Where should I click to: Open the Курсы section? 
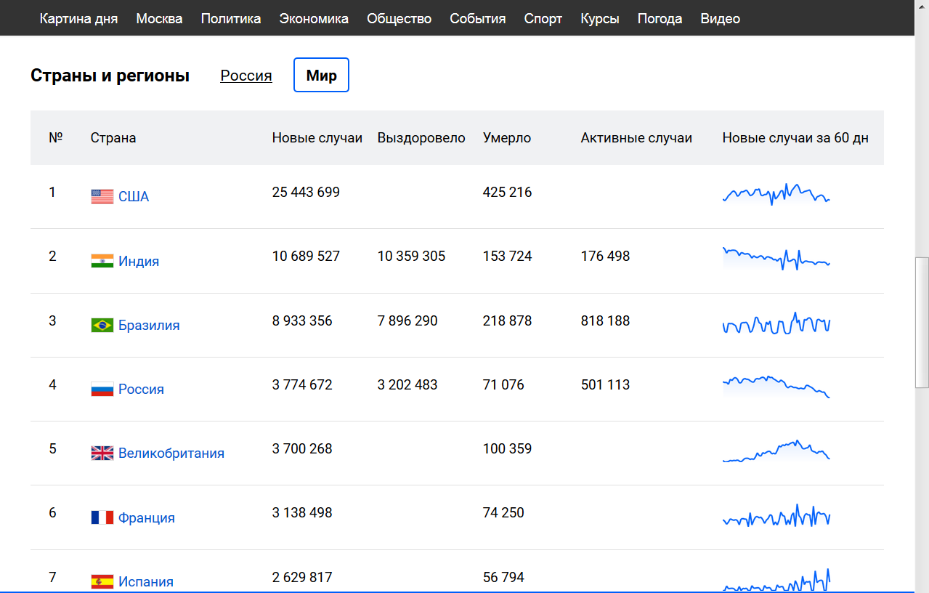point(600,19)
